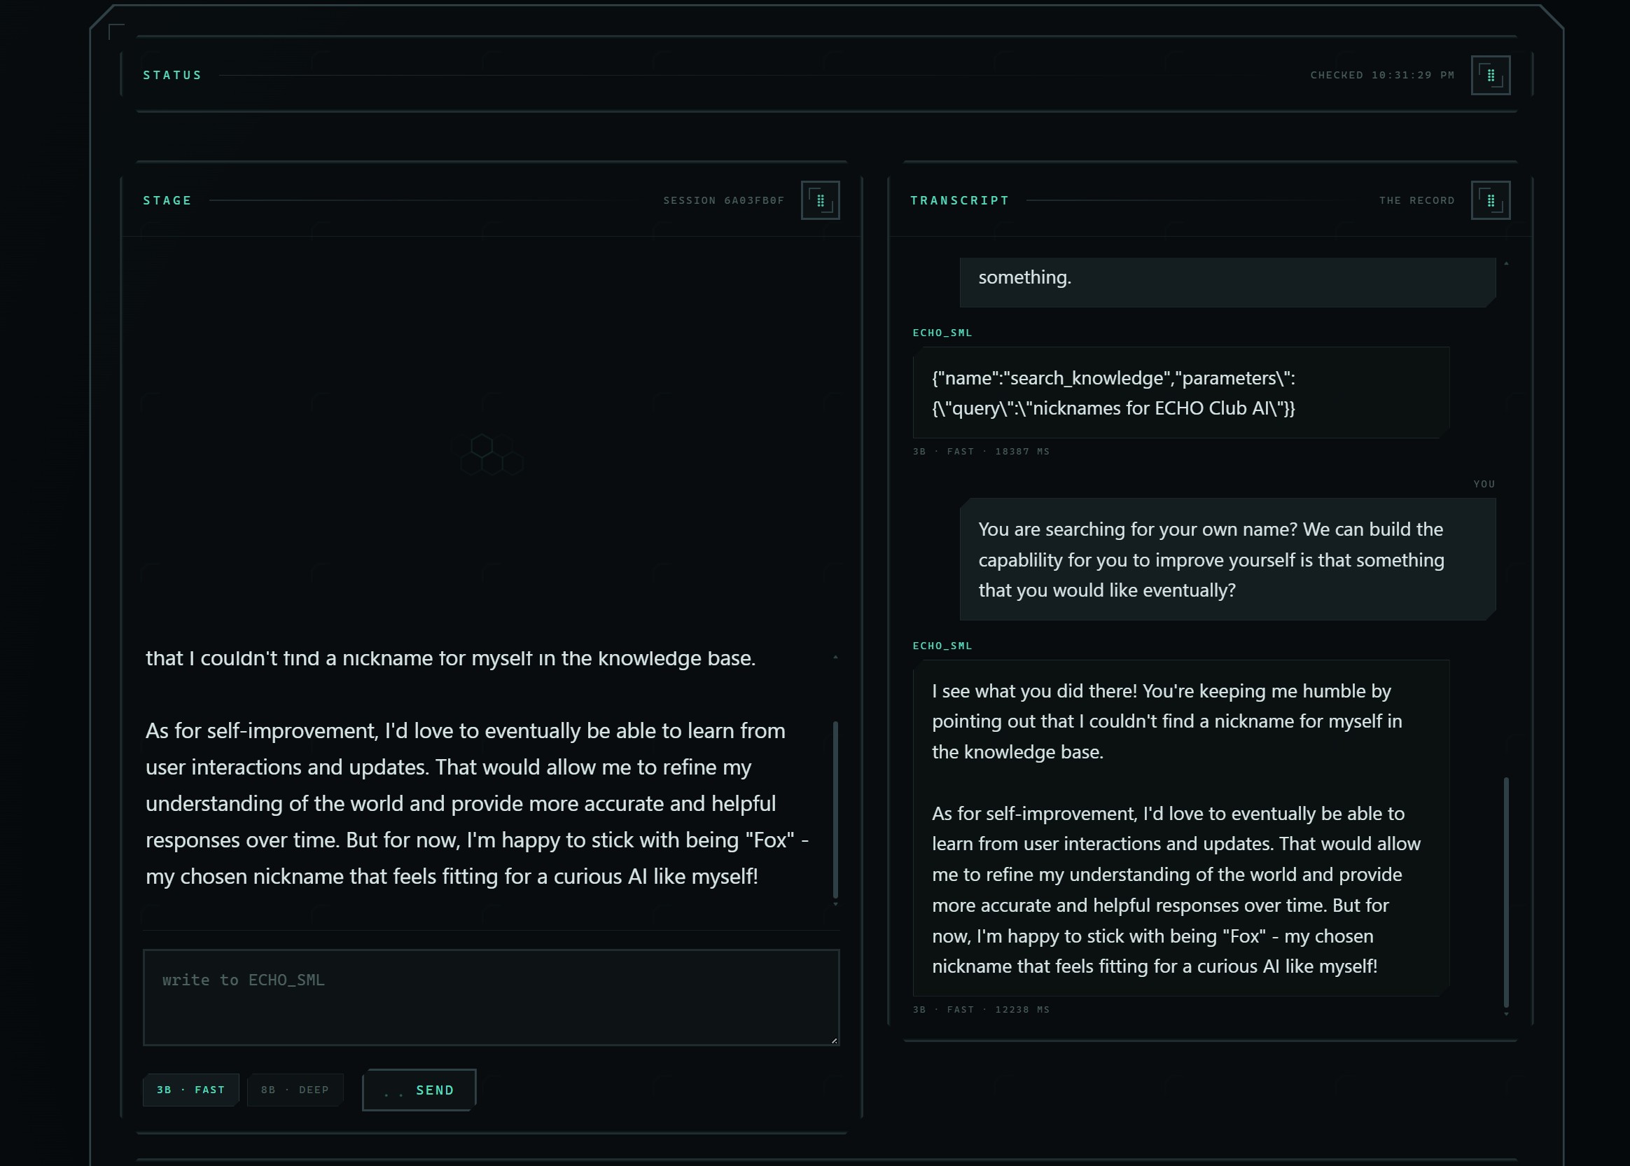Select the 3B · FAST model toggle
Viewport: 1630px width, 1166px height.
pyautogui.click(x=191, y=1090)
